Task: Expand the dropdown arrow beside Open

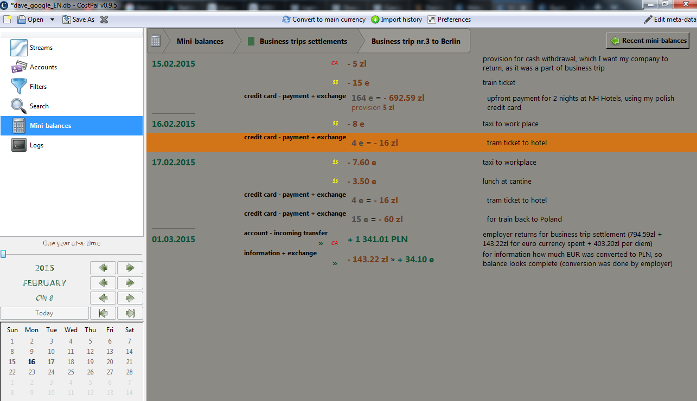Action: [52, 20]
